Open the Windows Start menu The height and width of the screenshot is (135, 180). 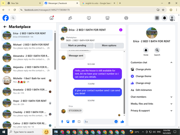[x=4, y=132]
